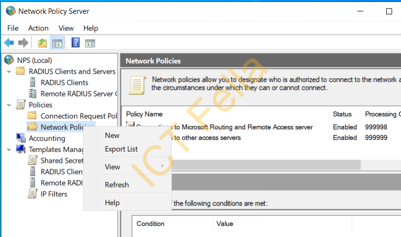Click the blue Back arrow toolbar icon
The height and width of the screenshot is (237, 401).
pyautogui.click(x=9, y=43)
